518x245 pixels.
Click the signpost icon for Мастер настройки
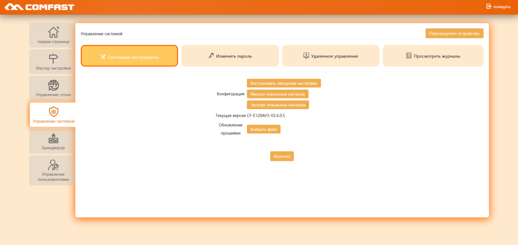click(53, 58)
